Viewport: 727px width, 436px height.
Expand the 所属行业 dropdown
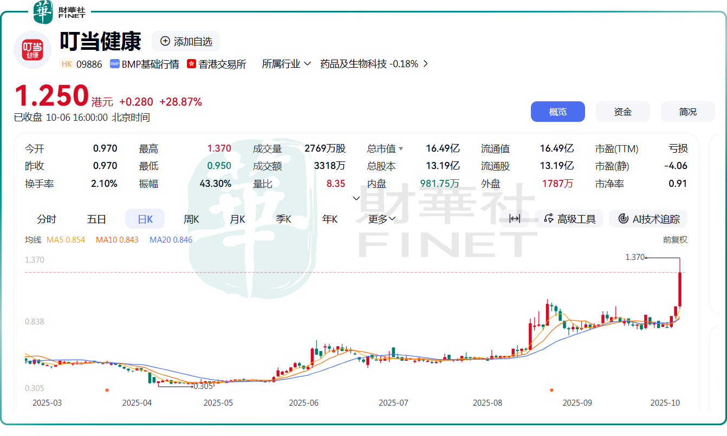(x=287, y=64)
